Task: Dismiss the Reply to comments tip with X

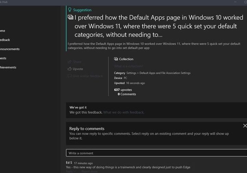Action: coord(245,126)
